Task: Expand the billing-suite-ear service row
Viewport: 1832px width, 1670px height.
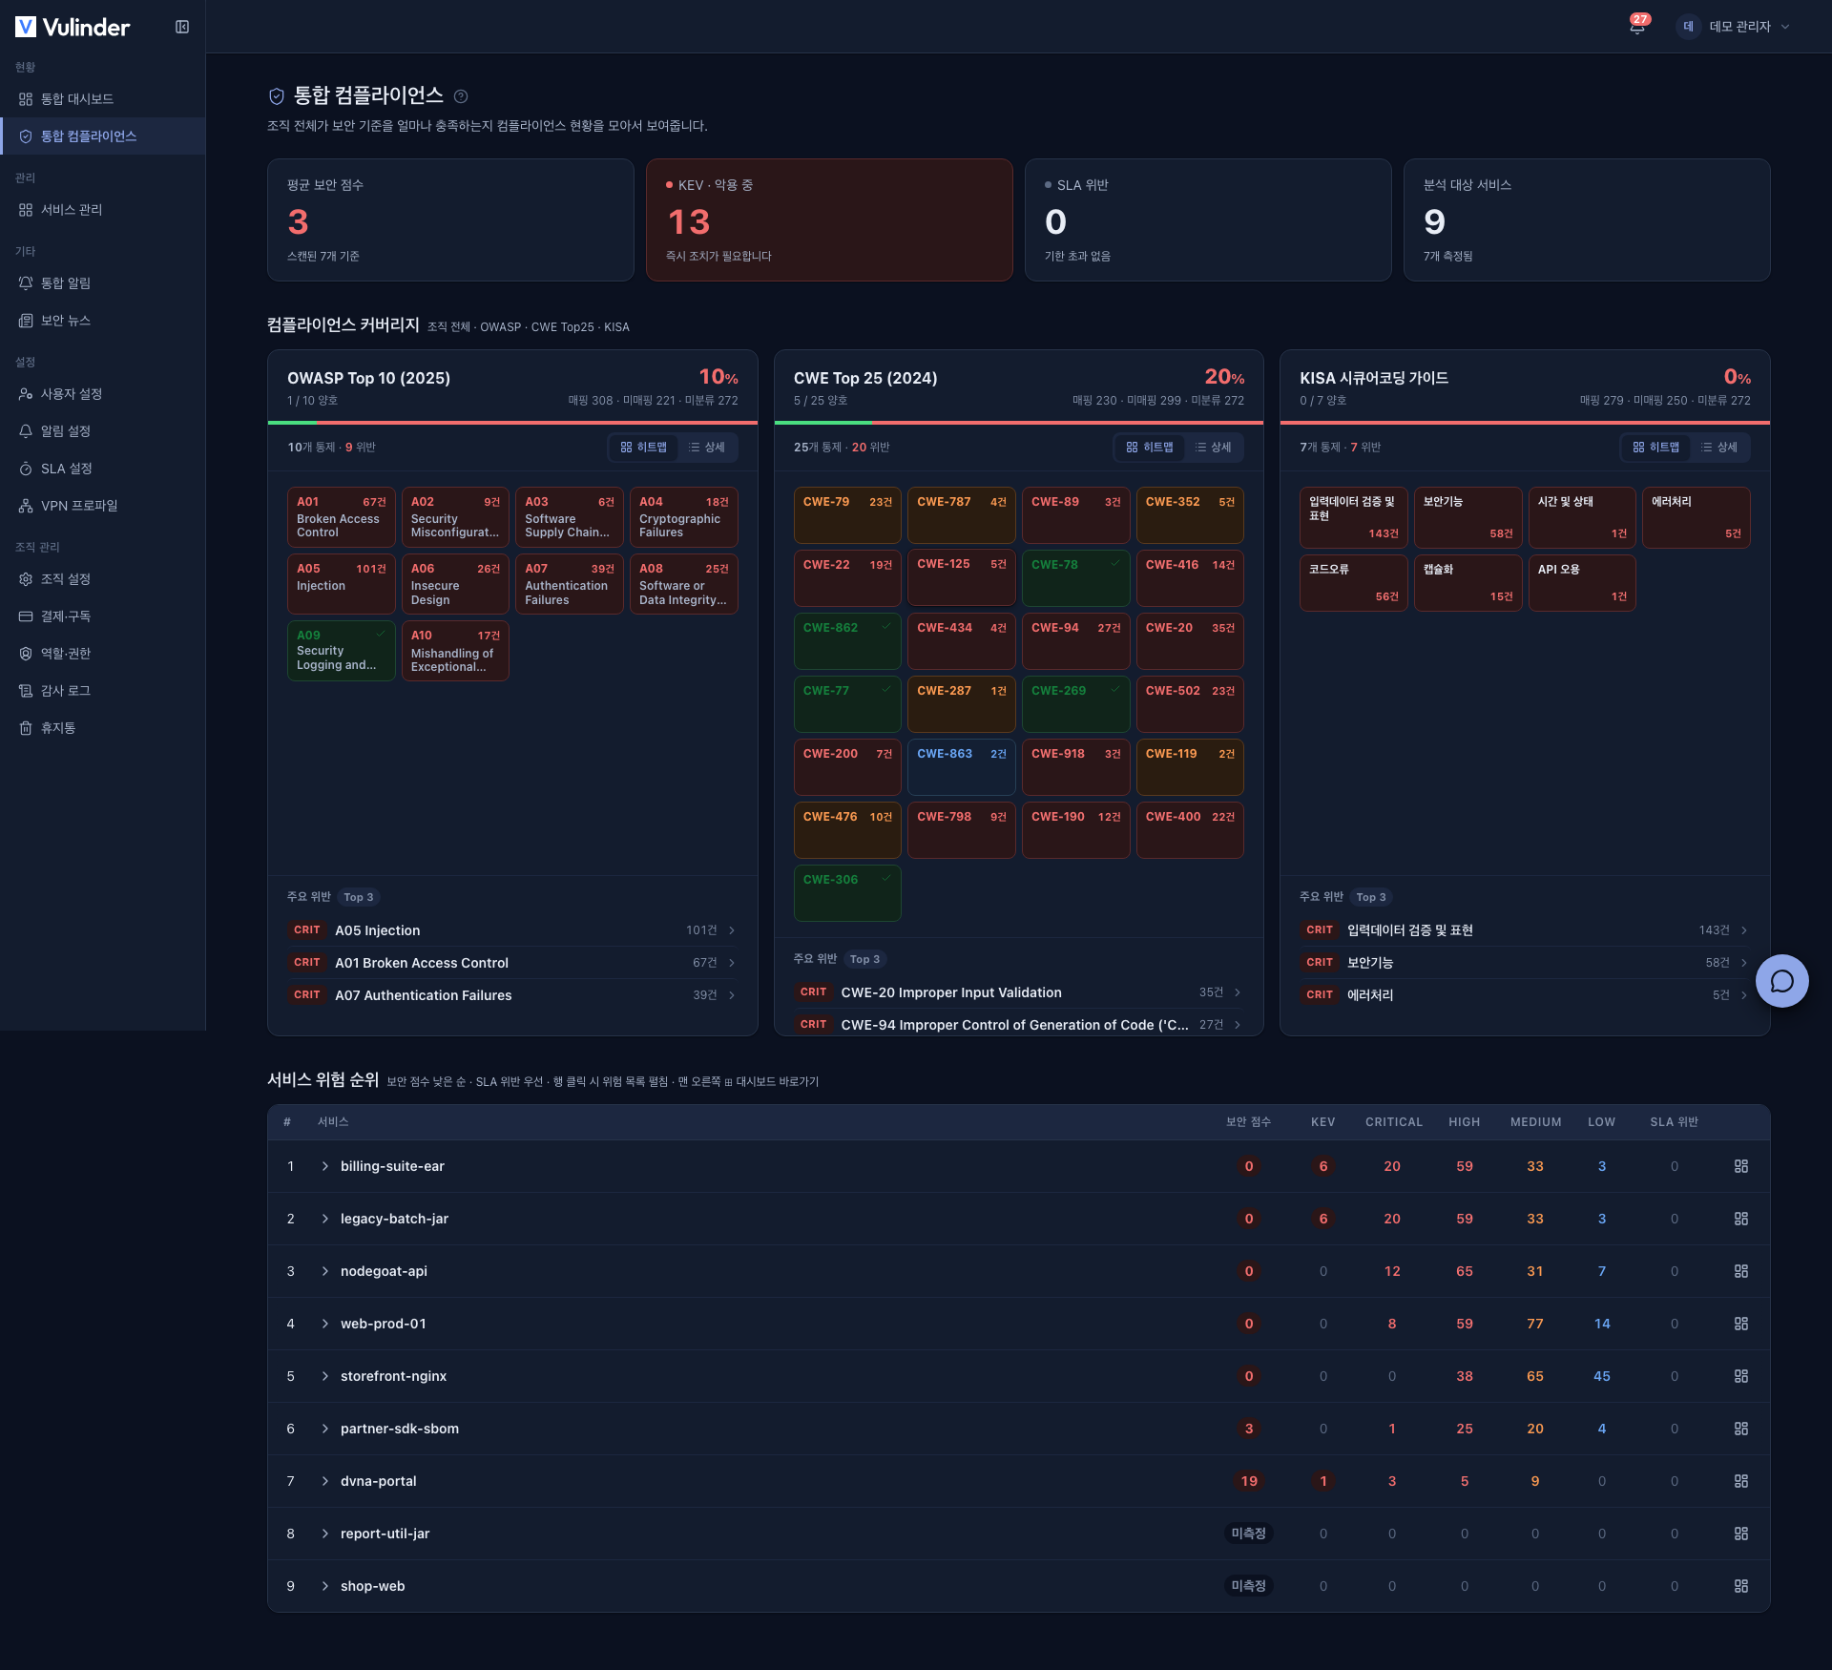Action: pos(325,1166)
